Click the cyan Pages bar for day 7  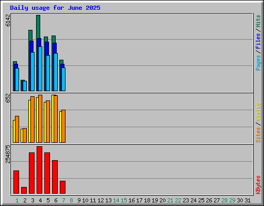(63, 79)
